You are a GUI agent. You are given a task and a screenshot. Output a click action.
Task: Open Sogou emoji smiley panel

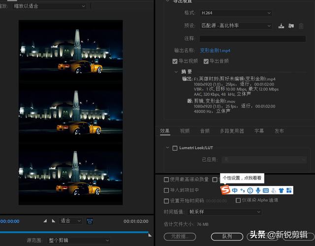[x=250, y=190]
